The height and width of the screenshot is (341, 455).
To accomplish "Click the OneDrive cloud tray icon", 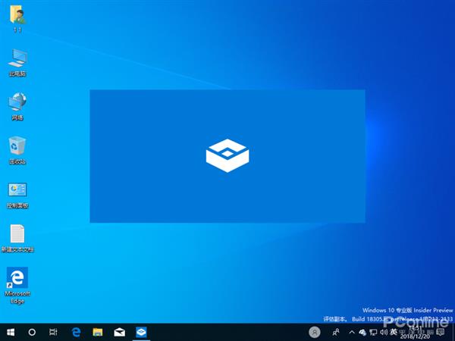I will [x=362, y=333].
